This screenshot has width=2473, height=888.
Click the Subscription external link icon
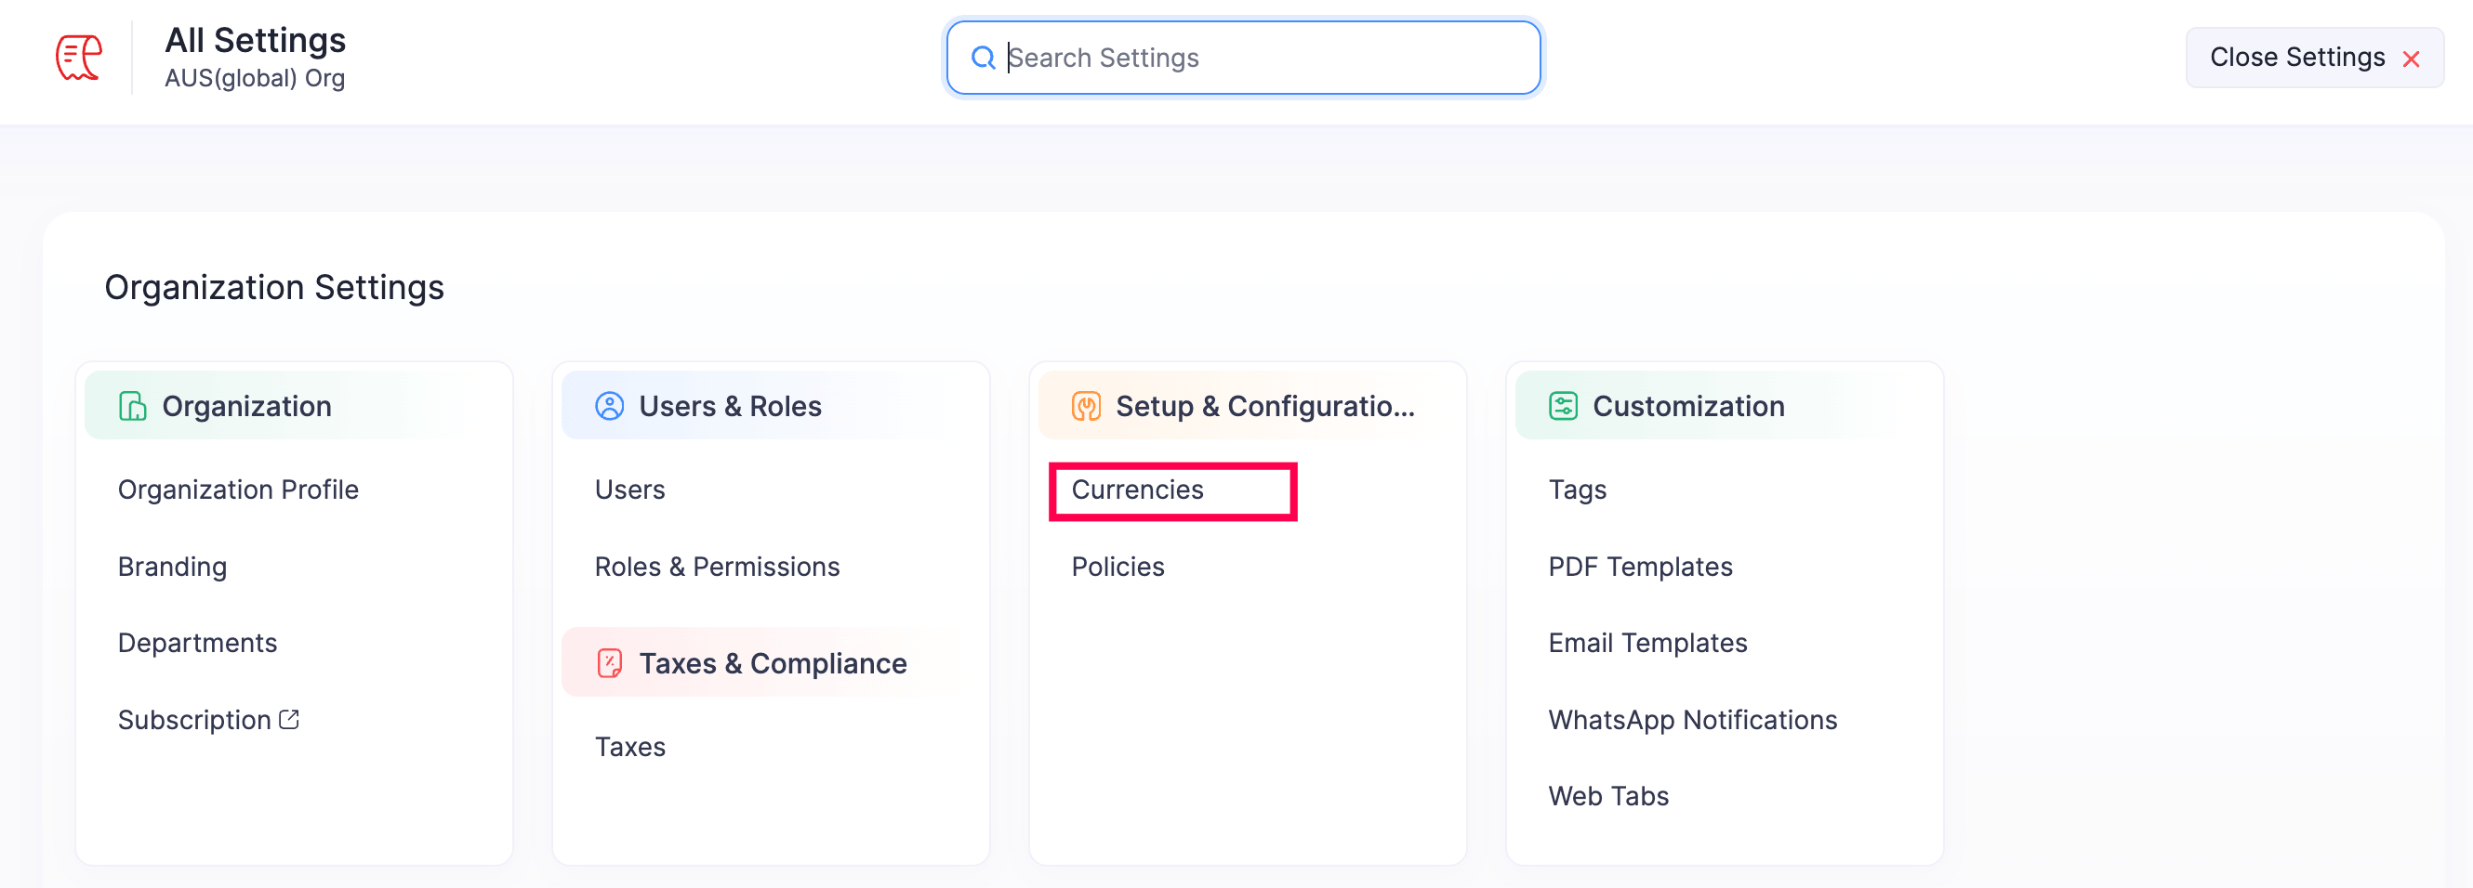(289, 719)
